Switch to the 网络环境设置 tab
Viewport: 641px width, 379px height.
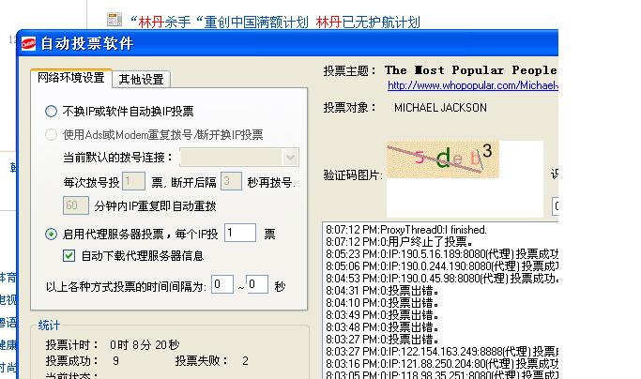click(x=71, y=78)
